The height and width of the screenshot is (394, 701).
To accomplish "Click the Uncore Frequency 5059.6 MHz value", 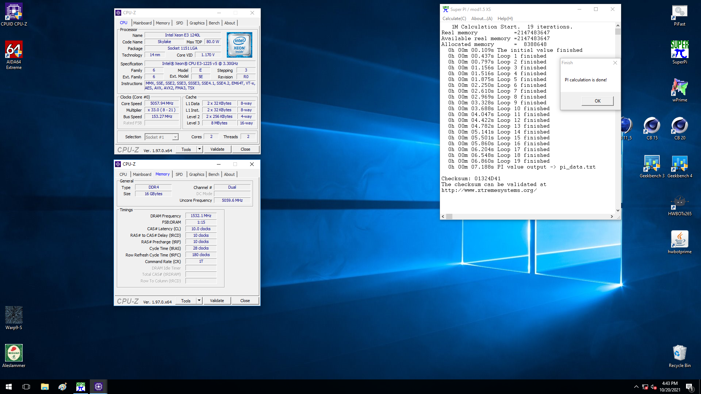I will (232, 201).
